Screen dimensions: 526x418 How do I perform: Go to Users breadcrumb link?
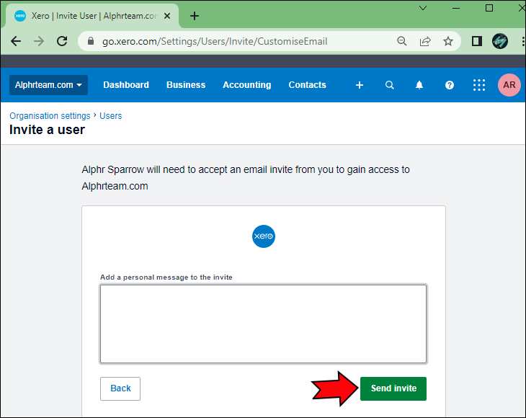(x=111, y=116)
